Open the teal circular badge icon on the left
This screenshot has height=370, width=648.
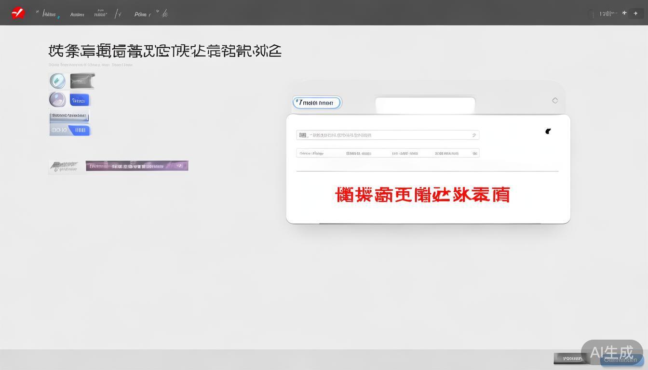[x=57, y=80]
